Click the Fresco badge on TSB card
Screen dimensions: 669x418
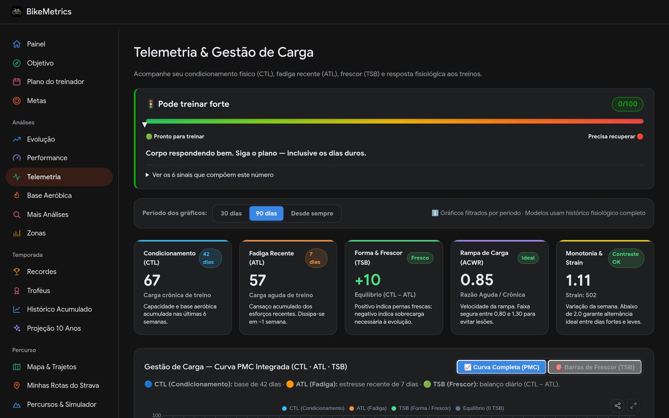tap(420, 258)
